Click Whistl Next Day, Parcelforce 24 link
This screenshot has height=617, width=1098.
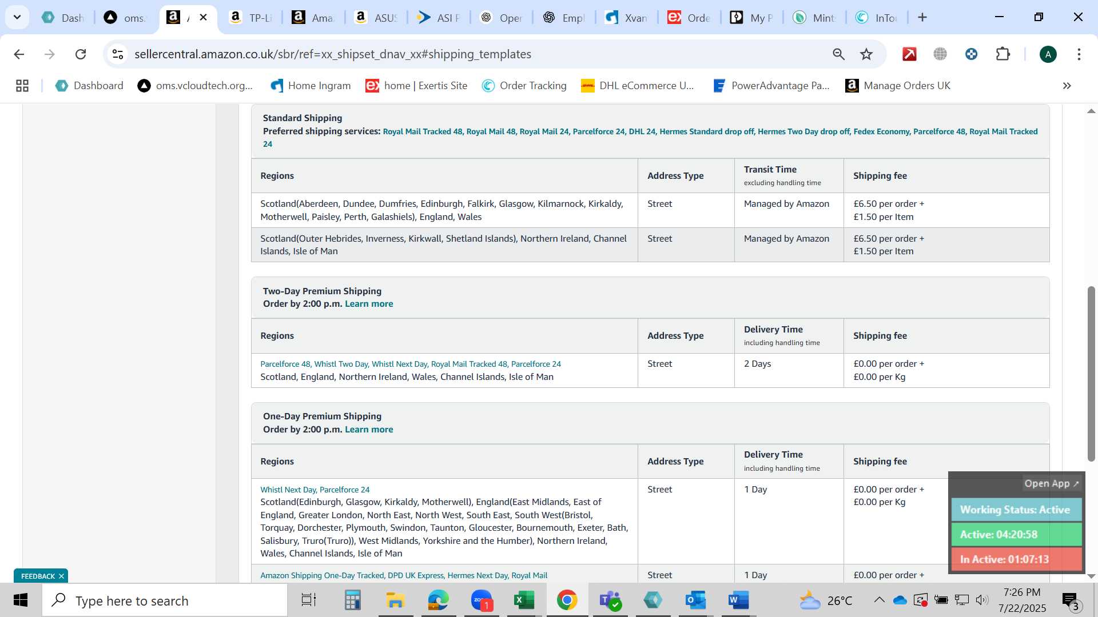point(315,490)
